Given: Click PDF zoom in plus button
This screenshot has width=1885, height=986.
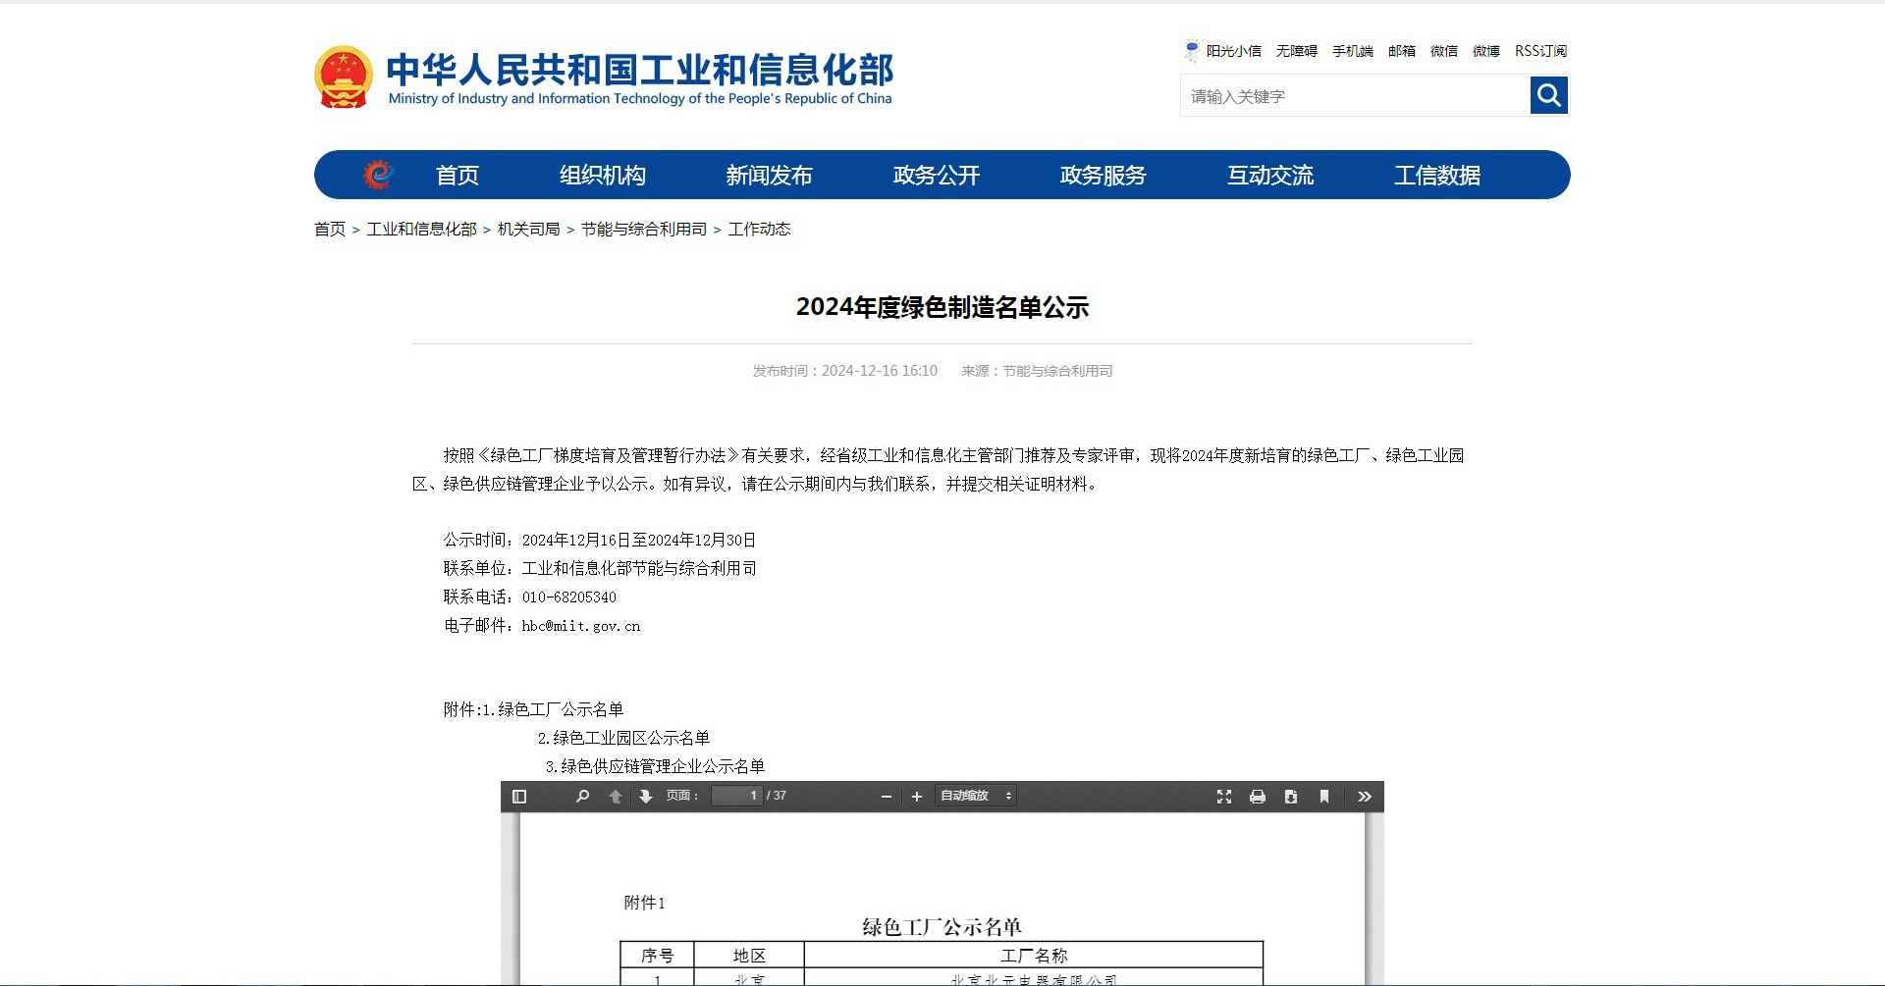Looking at the screenshot, I should coord(917,797).
